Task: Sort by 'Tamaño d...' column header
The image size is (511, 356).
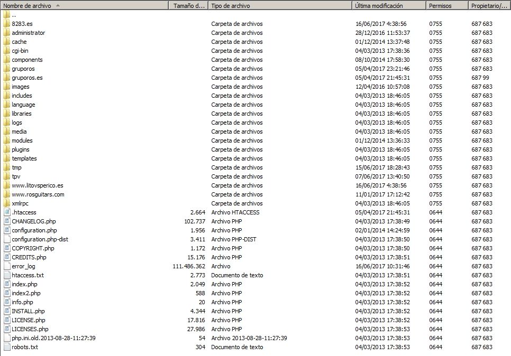Action: tap(189, 5)
